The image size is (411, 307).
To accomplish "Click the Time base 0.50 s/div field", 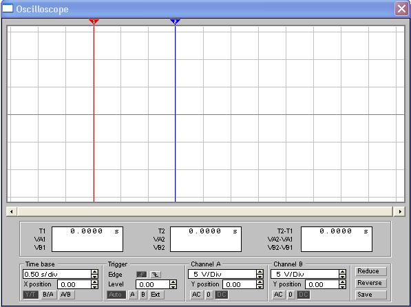I will pos(57,274).
